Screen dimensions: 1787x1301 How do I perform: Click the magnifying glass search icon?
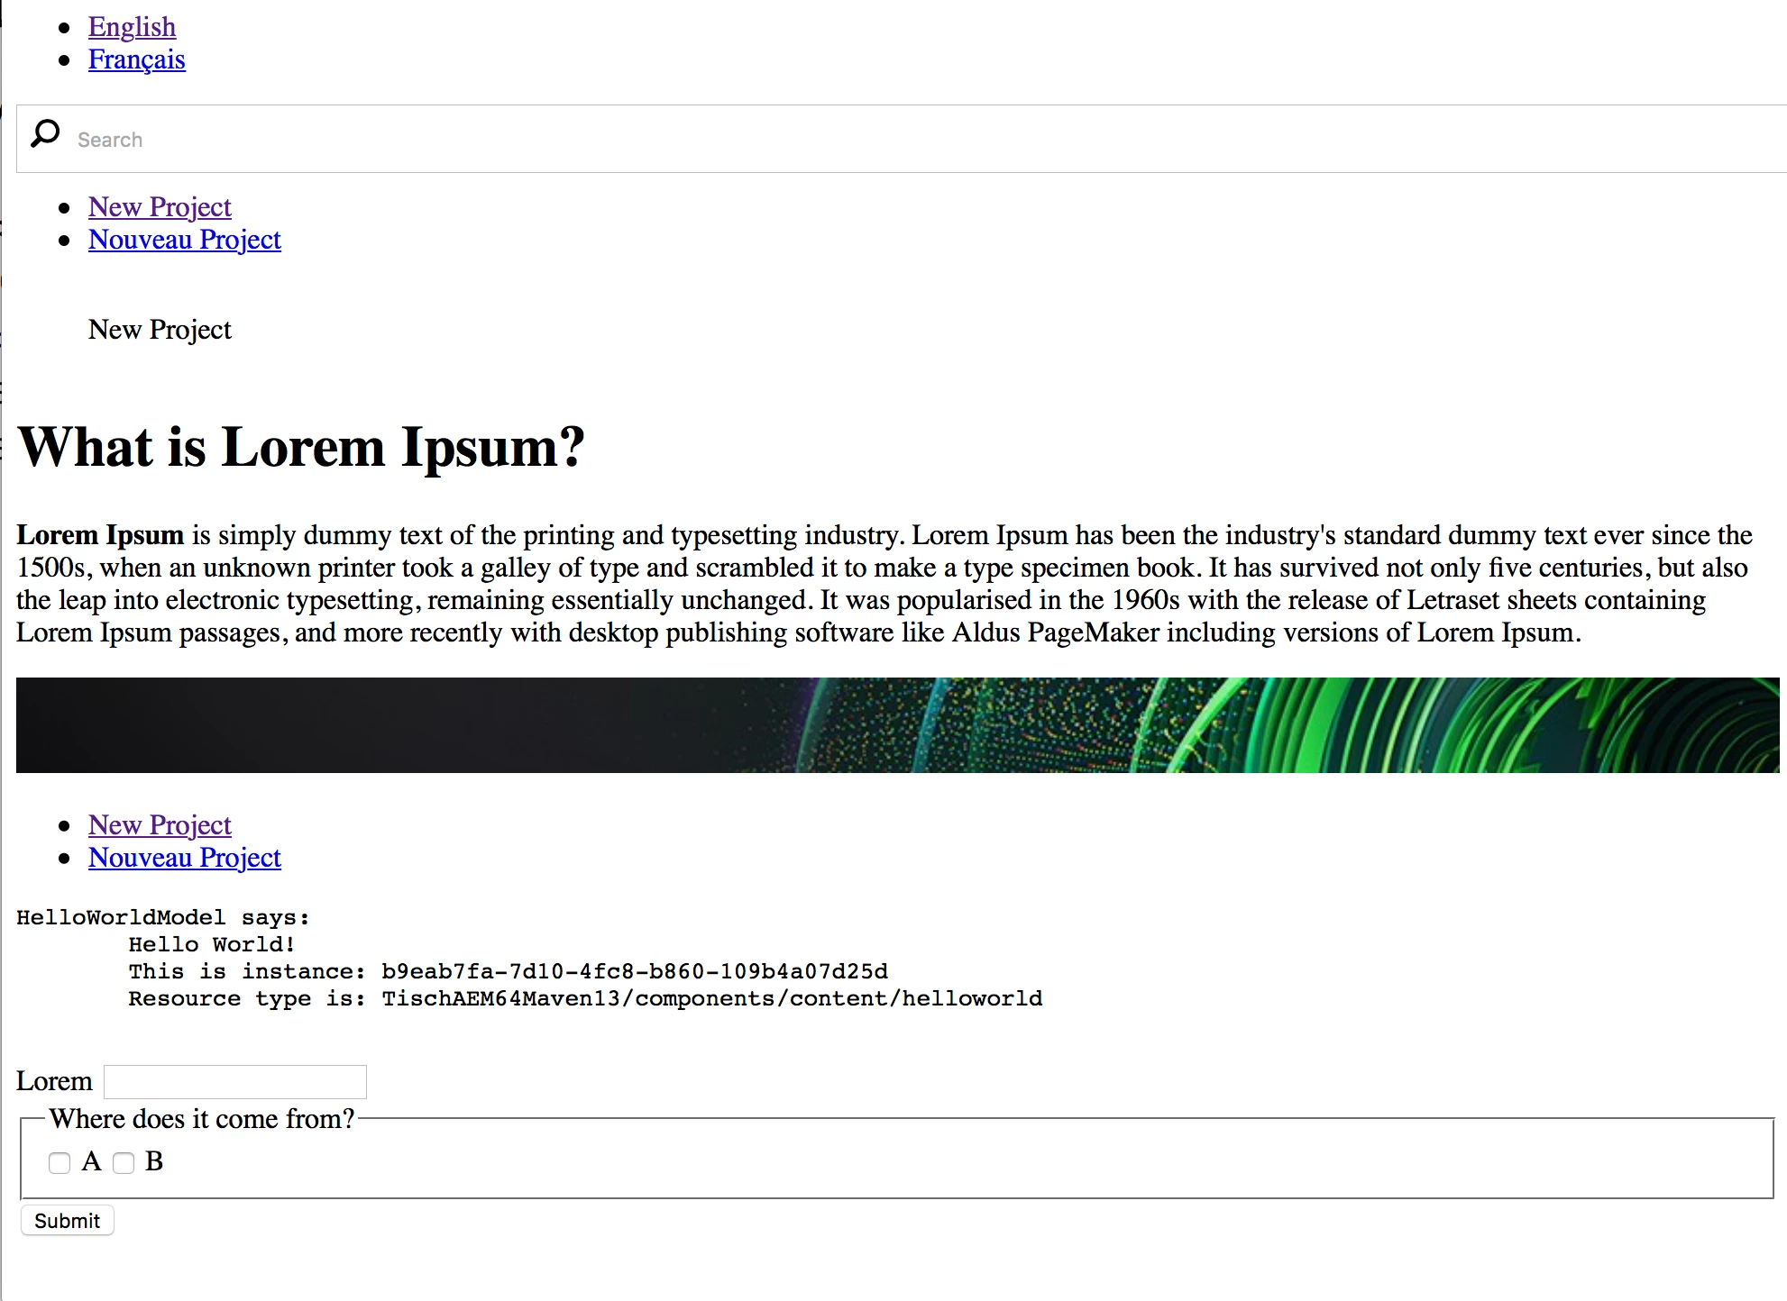pos(45,135)
